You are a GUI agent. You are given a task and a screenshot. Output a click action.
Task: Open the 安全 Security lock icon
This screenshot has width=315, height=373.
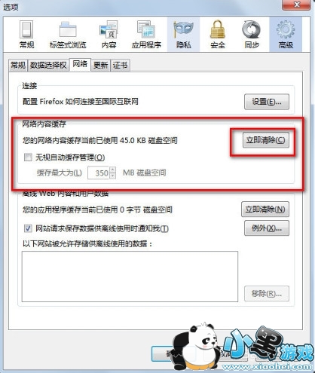pos(218,35)
